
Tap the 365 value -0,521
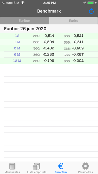pyautogui.click(x=78, y=36)
